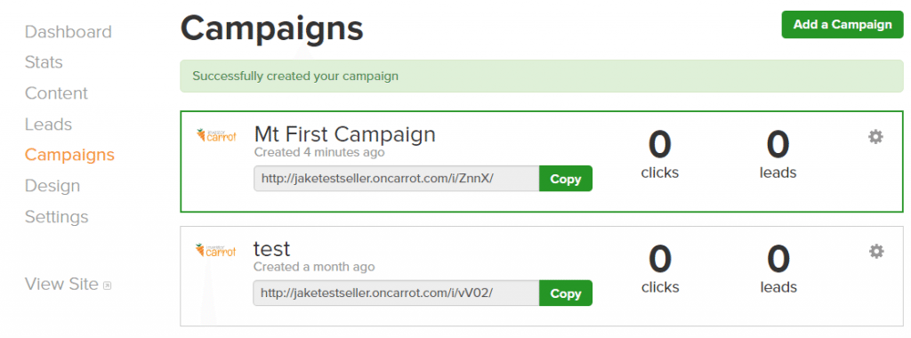The height and width of the screenshot is (338, 911).
Task: Select the test campaign URL field
Action: (396, 294)
